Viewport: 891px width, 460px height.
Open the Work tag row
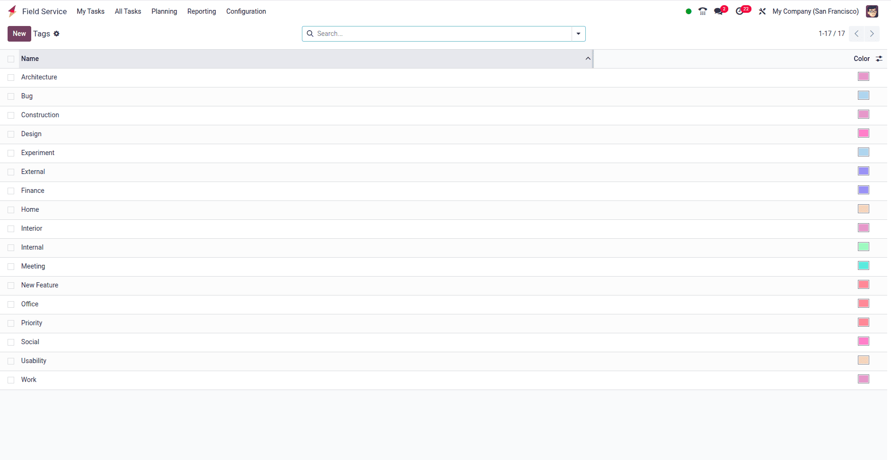tap(443, 380)
